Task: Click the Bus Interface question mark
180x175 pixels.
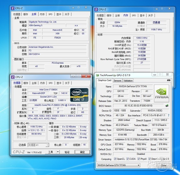Action: click(x=168, y=115)
